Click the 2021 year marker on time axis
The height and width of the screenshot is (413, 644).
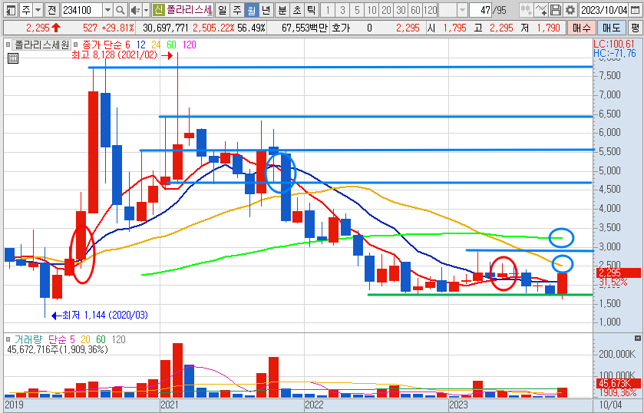(169, 405)
